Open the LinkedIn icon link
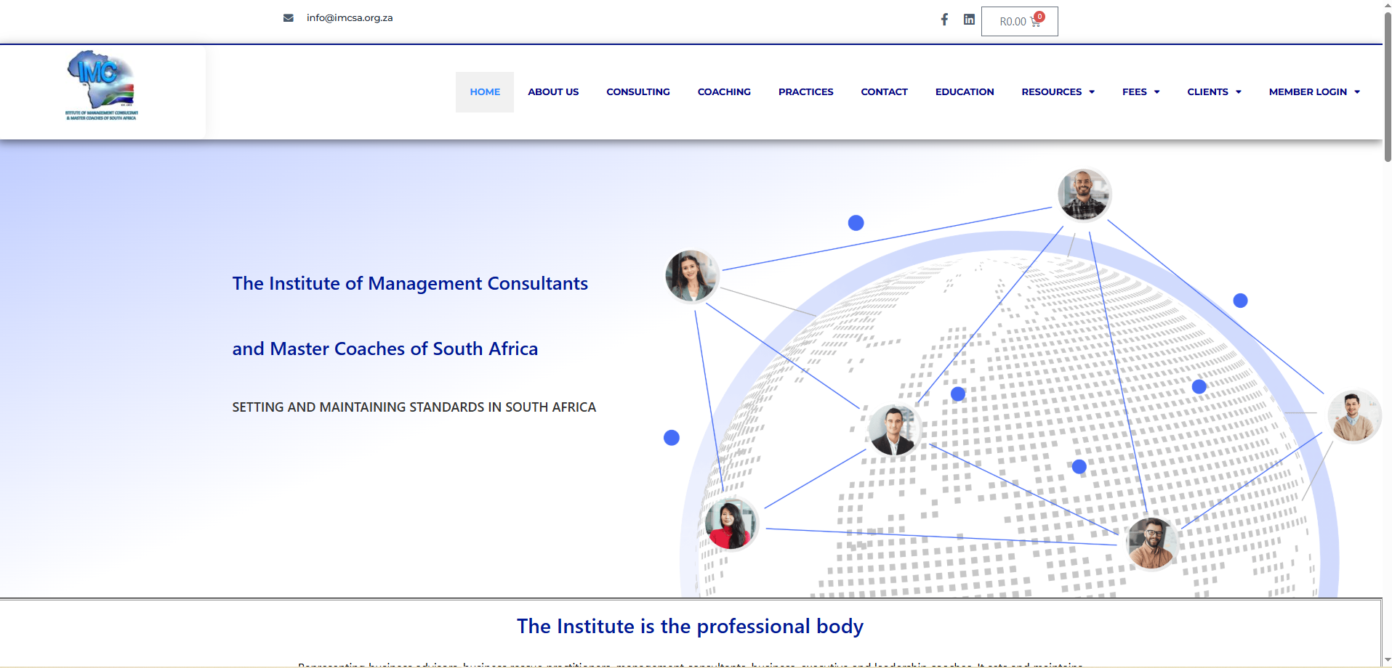Image resolution: width=1392 pixels, height=668 pixels. pyautogui.click(x=969, y=20)
